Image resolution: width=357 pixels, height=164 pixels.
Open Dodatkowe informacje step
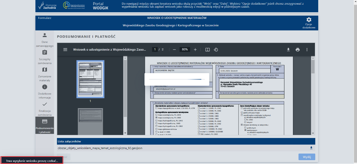pyautogui.click(x=45, y=91)
